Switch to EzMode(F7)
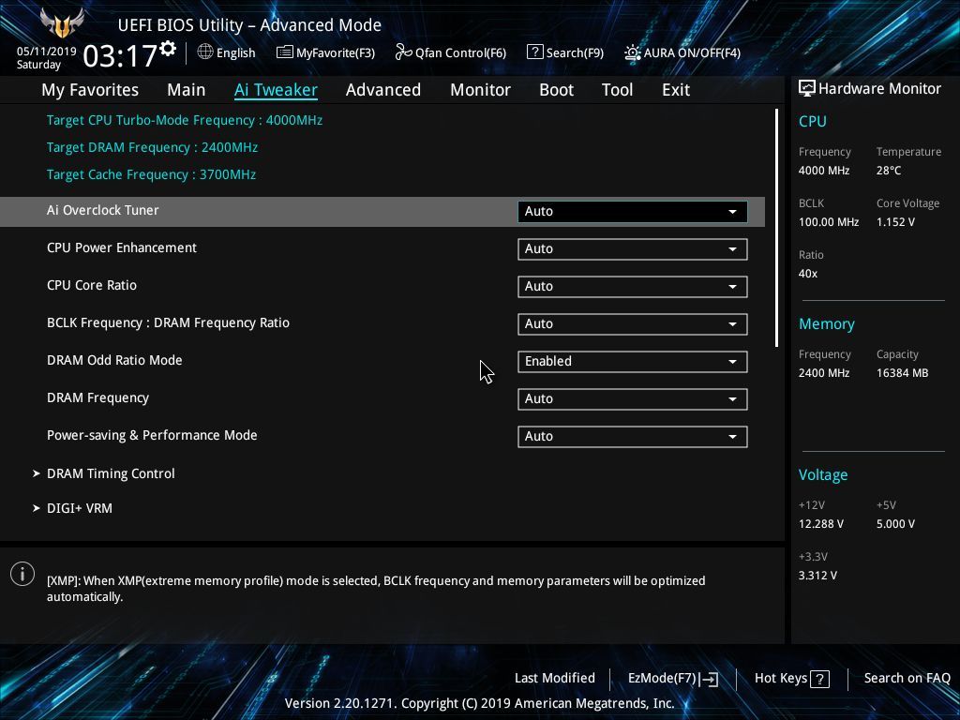Viewport: 960px width, 720px height. pyautogui.click(x=673, y=679)
